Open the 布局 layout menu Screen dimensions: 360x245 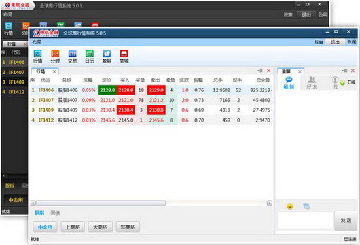[x=37, y=42]
